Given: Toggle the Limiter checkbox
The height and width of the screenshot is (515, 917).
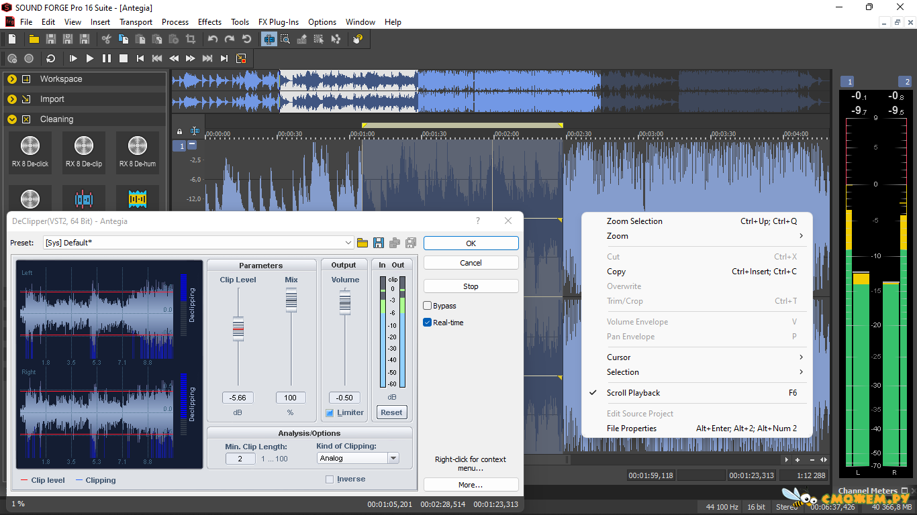Looking at the screenshot, I should tap(330, 413).
